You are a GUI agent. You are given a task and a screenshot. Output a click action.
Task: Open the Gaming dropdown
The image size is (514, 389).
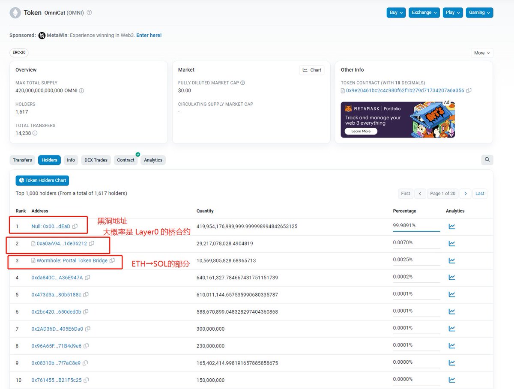pyautogui.click(x=479, y=12)
